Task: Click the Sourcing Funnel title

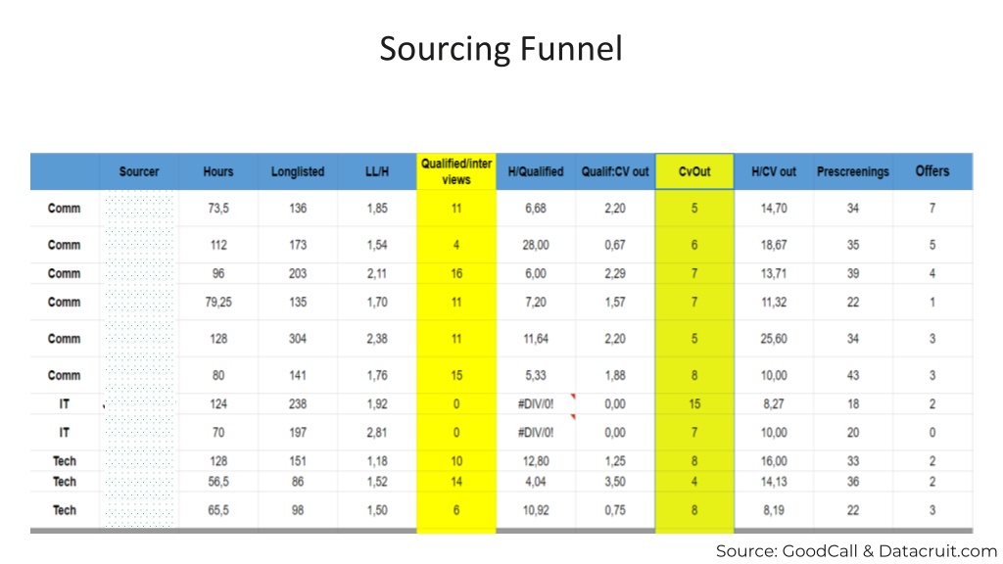Action: tap(501, 49)
